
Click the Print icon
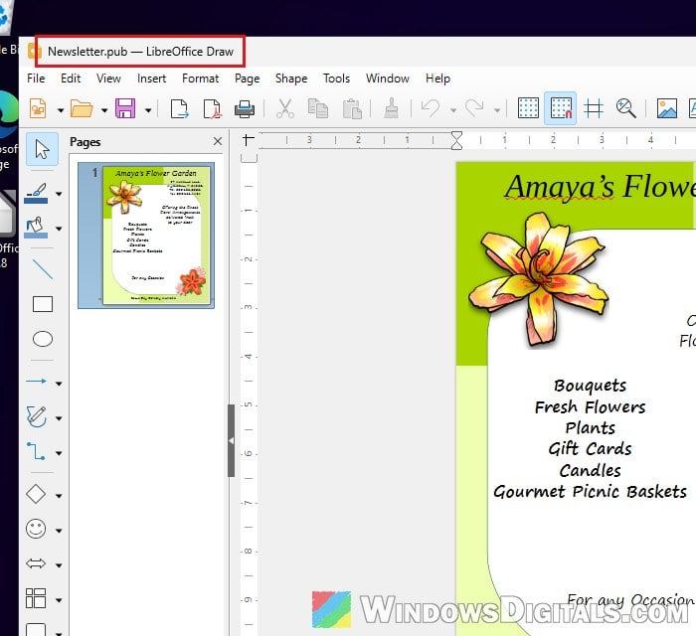pos(245,108)
